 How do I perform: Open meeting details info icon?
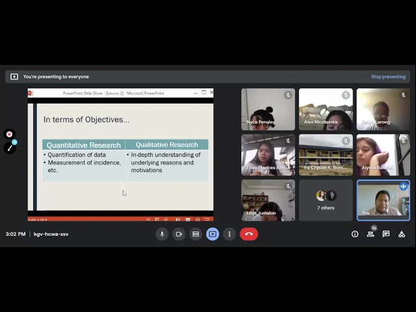point(355,234)
